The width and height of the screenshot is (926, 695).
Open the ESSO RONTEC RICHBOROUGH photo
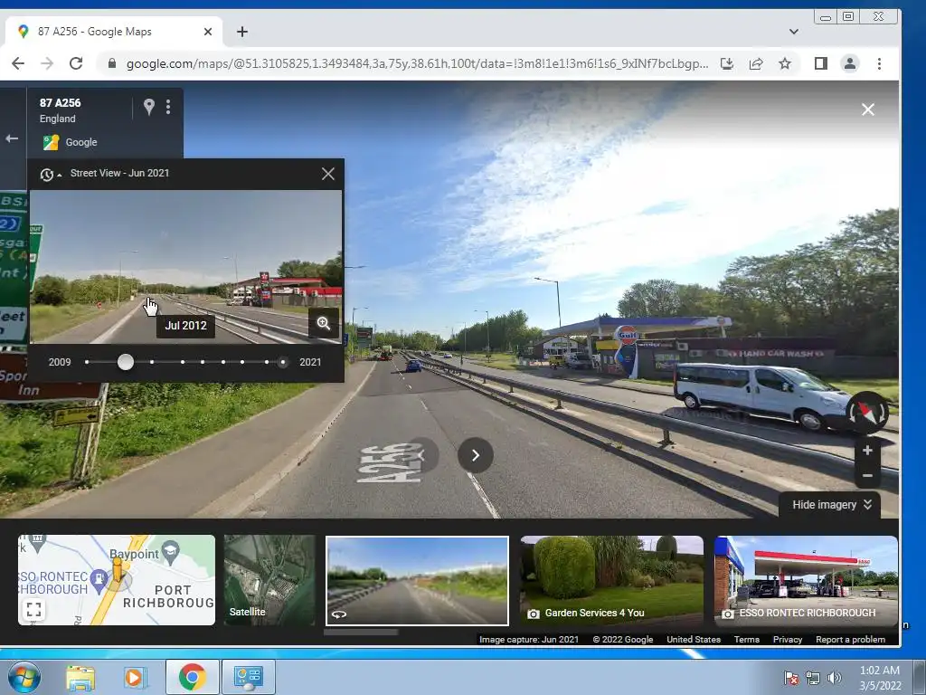[x=806, y=580]
